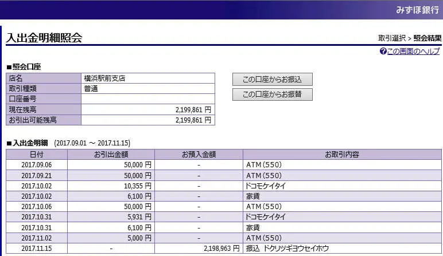Image resolution: width=443 pixels, height=256 pixels.
Task: Click the help question mark icon
Action: (x=383, y=51)
